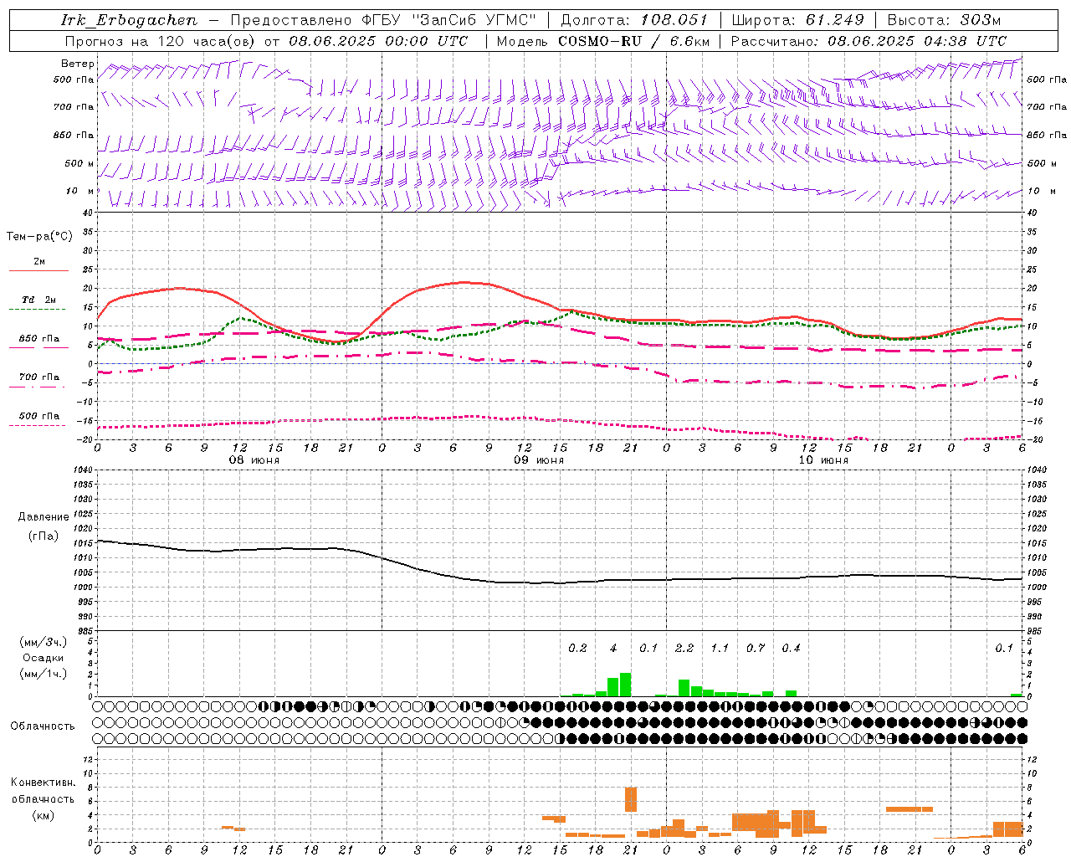Image resolution: width=1071 pixels, height=857 pixels.
Task: Click the elevation label 'Высота: 303м'
Action: coord(944,20)
